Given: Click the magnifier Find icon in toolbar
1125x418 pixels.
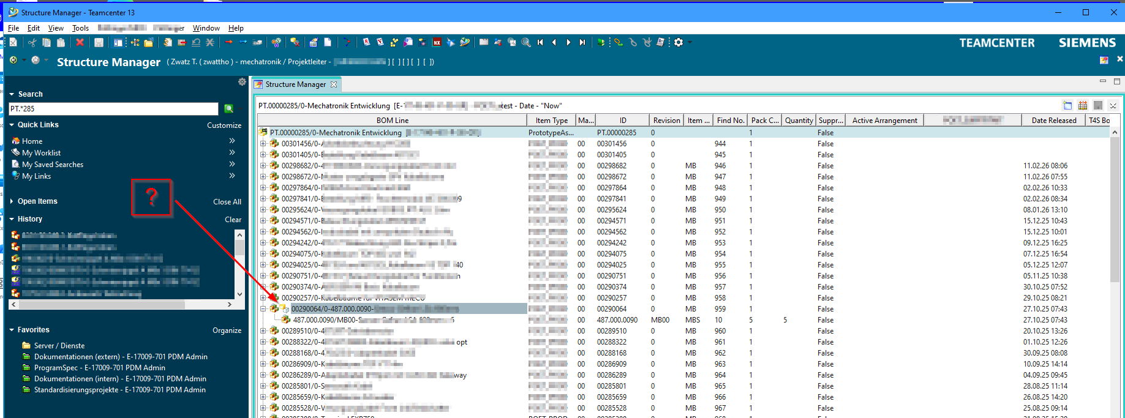Looking at the screenshot, I should pyautogui.click(x=526, y=42).
